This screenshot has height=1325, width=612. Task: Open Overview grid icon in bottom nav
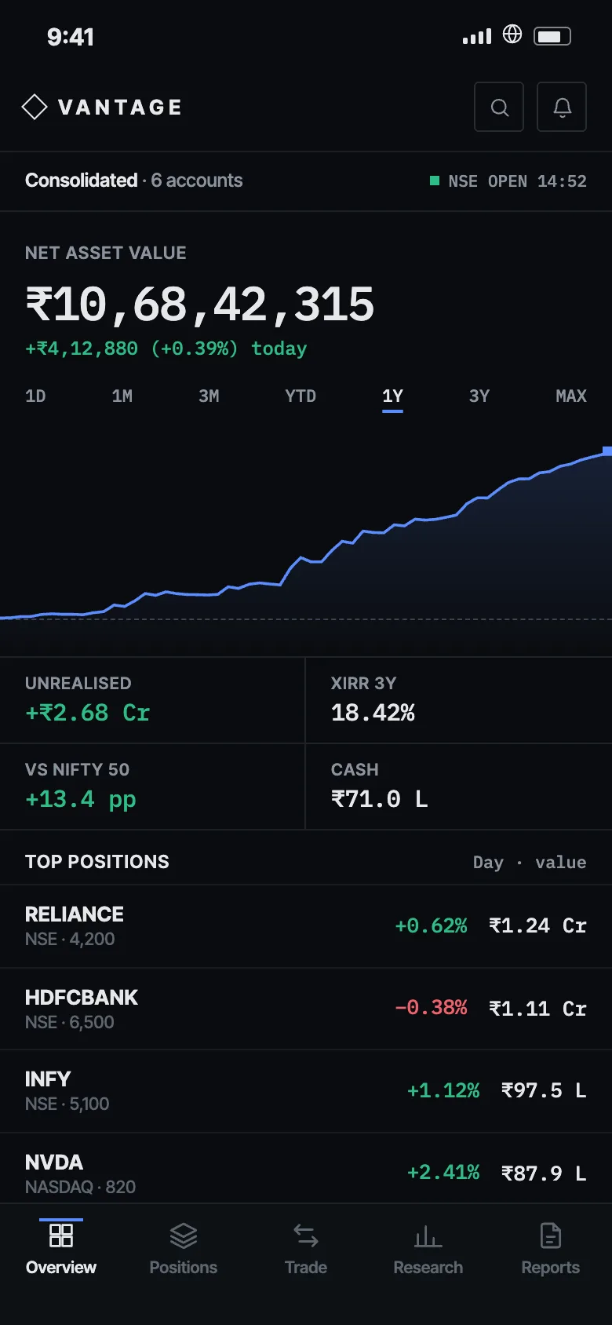point(61,1236)
